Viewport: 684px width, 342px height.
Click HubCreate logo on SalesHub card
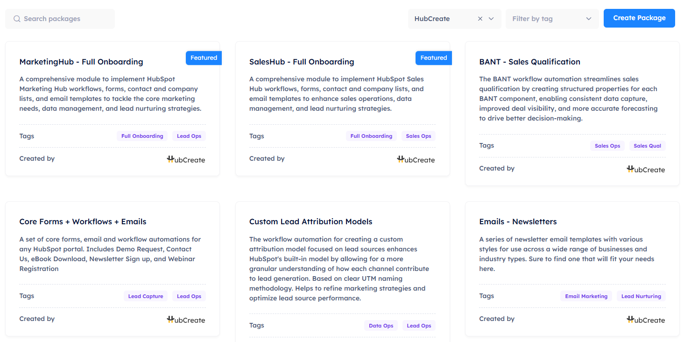tap(416, 159)
